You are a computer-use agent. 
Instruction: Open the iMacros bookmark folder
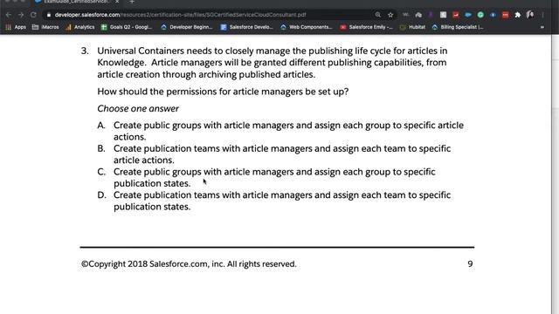pyautogui.click(x=45, y=27)
